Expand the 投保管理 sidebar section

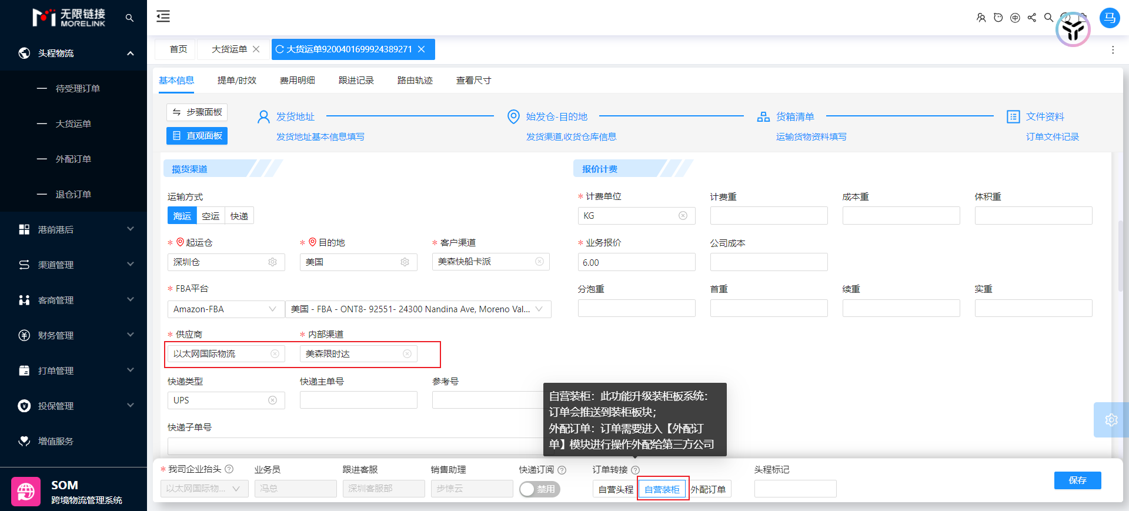click(74, 406)
